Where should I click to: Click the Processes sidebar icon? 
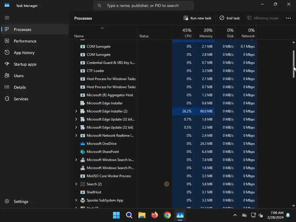tap(7, 29)
